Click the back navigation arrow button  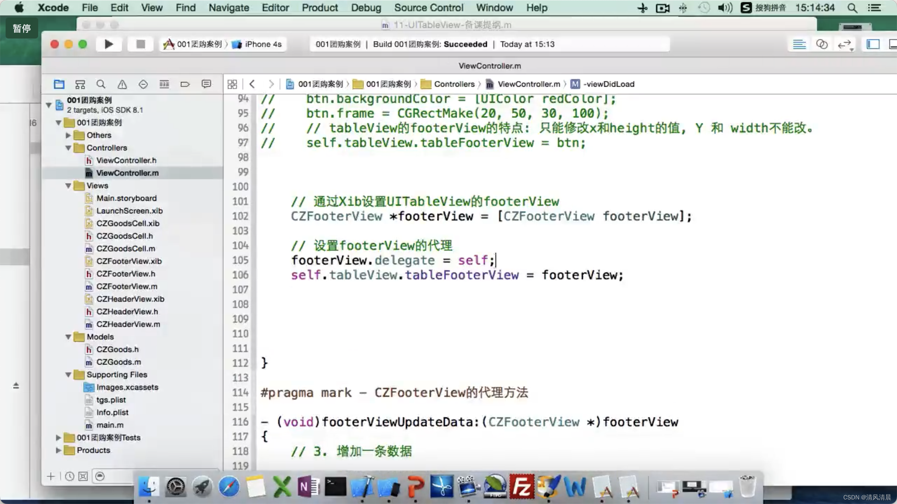click(x=252, y=84)
